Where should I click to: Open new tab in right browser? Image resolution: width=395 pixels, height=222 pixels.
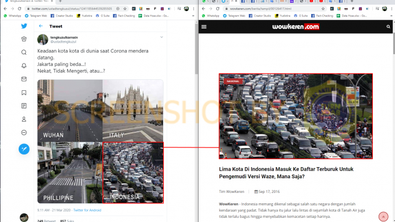(352, 1)
